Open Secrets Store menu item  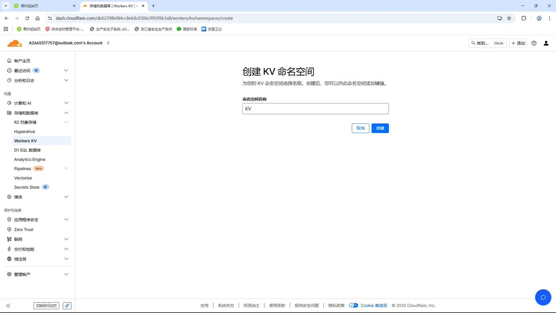[x=27, y=187]
